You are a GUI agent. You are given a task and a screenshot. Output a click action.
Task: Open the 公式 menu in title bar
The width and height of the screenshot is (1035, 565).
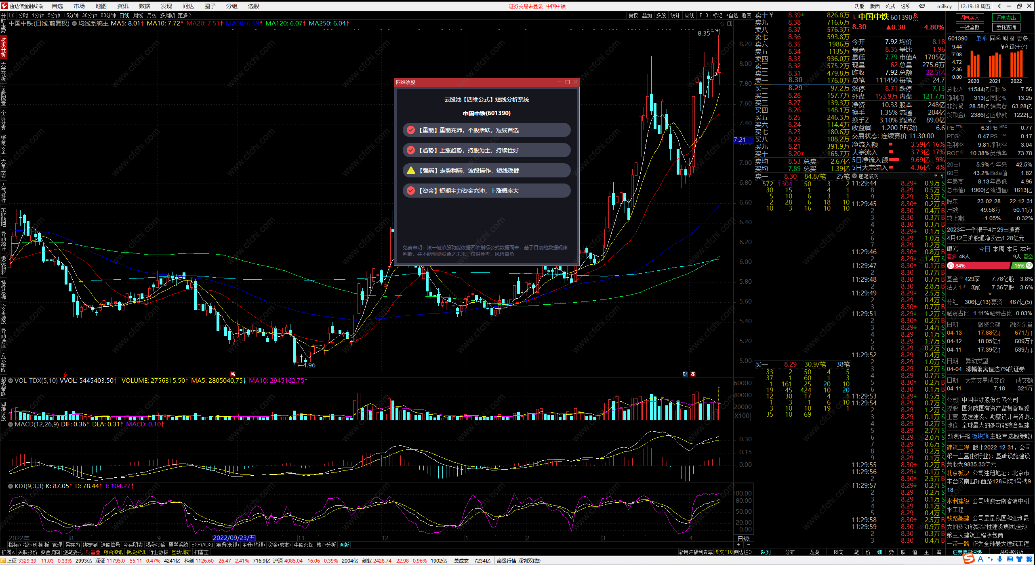click(890, 6)
